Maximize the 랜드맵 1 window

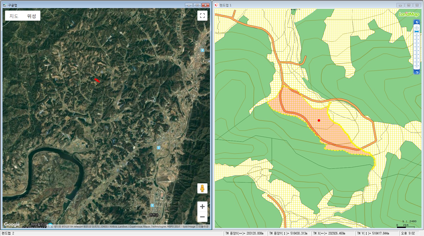(x=409, y=5)
